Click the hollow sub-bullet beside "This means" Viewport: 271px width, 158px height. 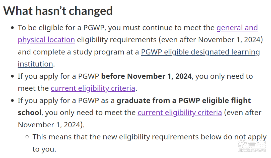click(27, 137)
